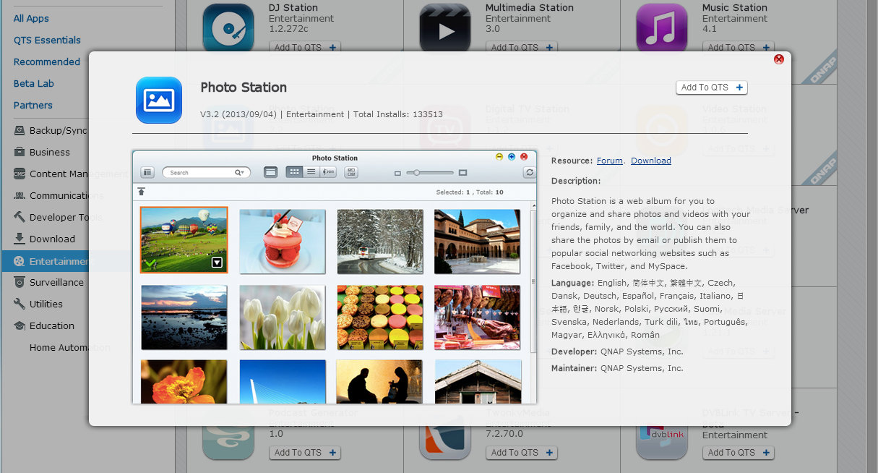This screenshot has width=878, height=473.
Task: Click the DJ Station turntable icon
Action: tap(228, 27)
